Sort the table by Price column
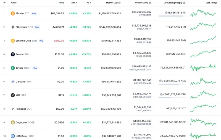 (61, 3)
